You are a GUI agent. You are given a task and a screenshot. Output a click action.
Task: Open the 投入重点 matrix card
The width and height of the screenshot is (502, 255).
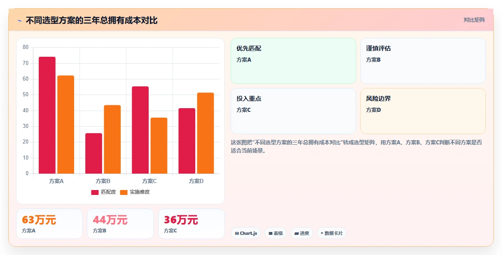[x=293, y=111]
